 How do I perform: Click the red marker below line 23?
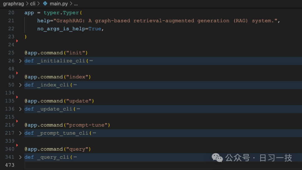(17, 41)
